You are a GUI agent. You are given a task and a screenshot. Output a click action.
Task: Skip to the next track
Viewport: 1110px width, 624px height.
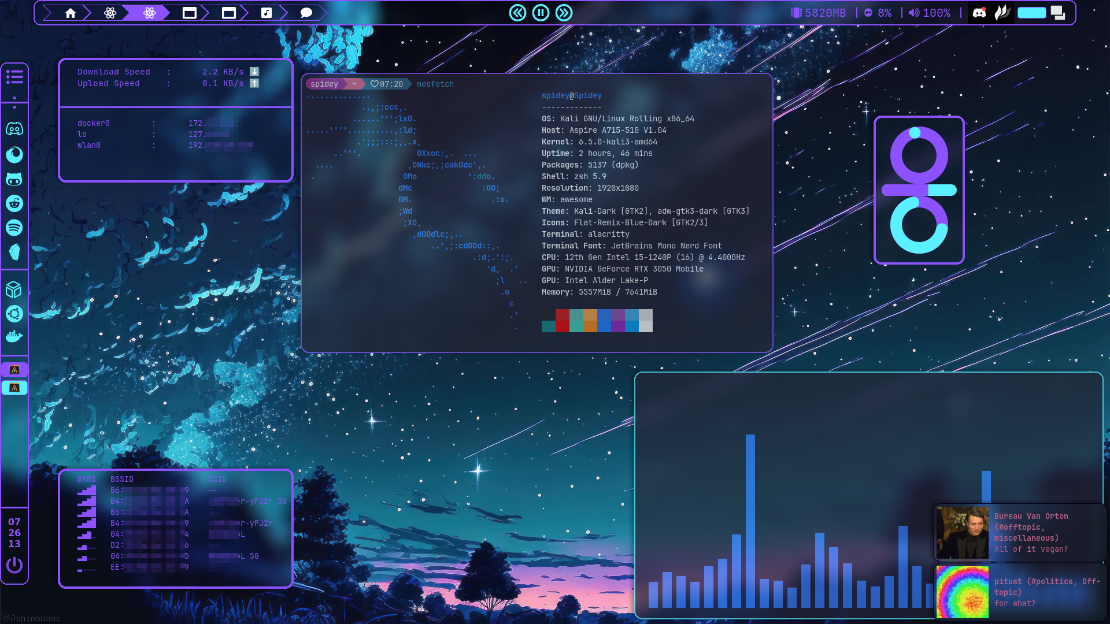(564, 13)
